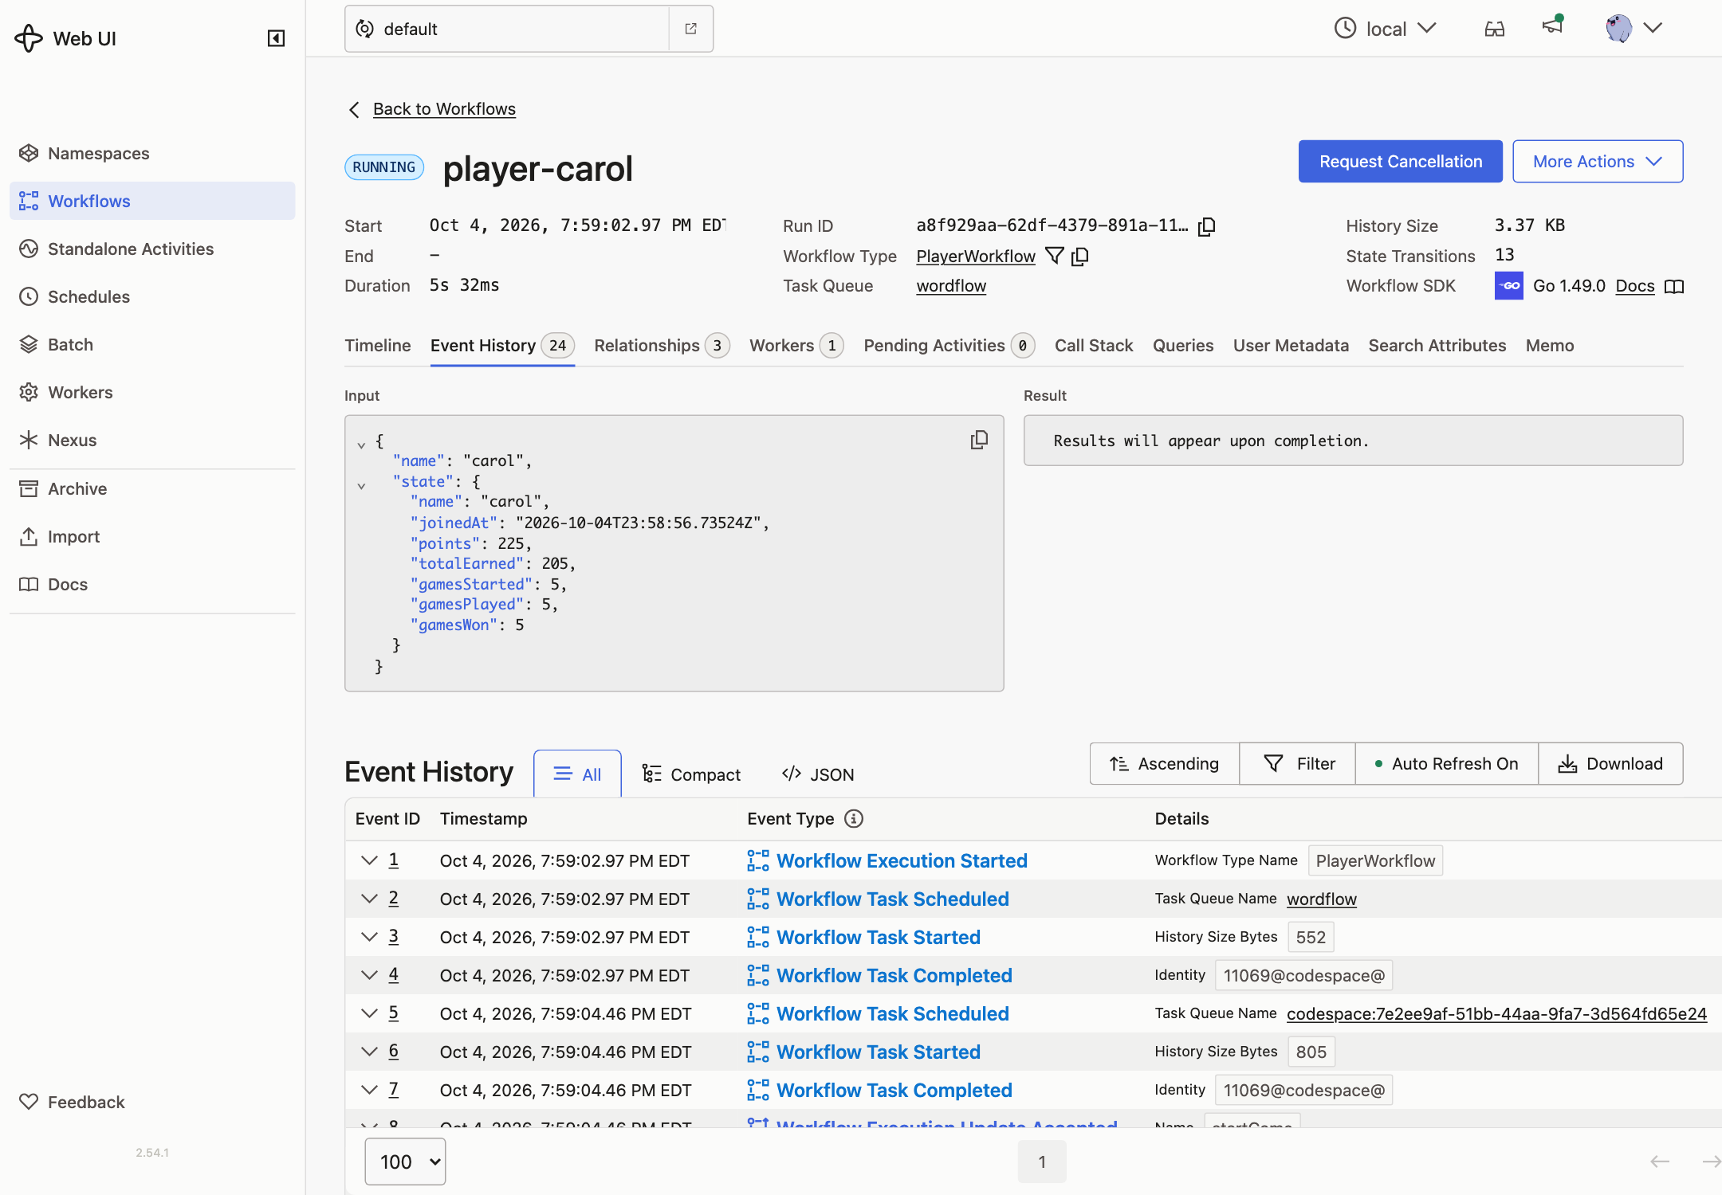Open Schedules from sidebar
Image resolution: width=1722 pixels, height=1195 pixels.
pos(152,296)
